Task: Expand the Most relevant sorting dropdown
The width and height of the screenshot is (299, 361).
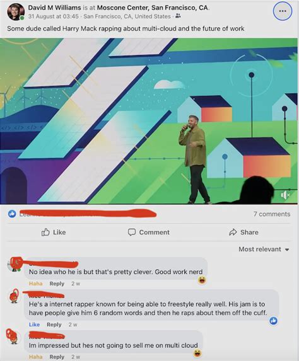Action: tap(264, 249)
